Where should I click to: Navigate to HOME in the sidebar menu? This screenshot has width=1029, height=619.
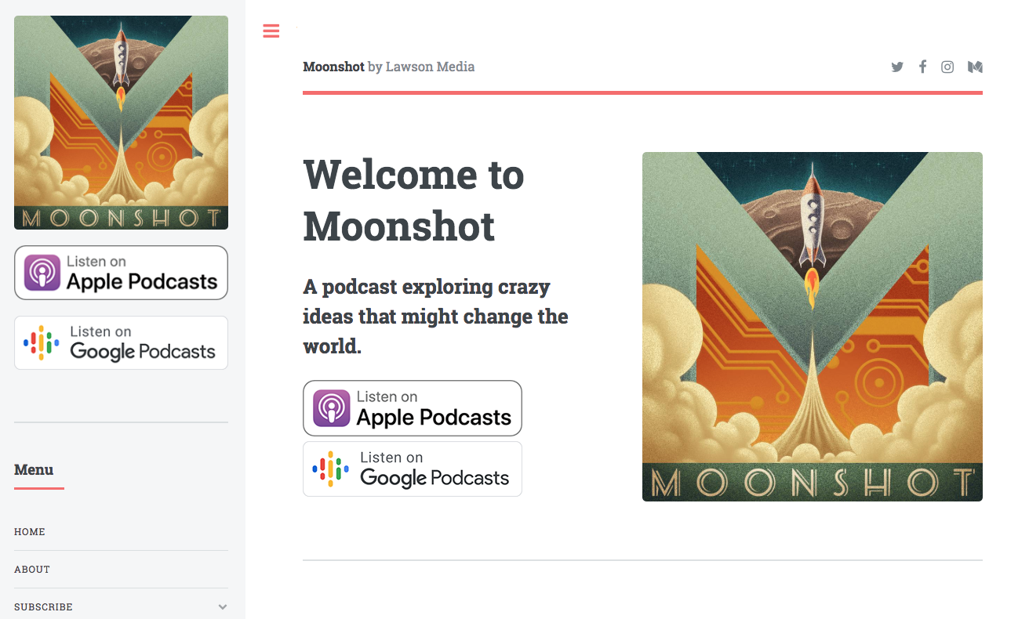click(30, 532)
